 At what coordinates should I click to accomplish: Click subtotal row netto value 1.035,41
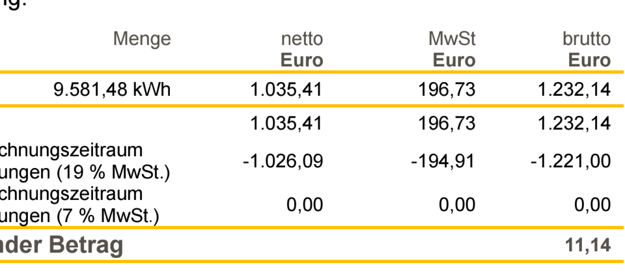(286, 123)
